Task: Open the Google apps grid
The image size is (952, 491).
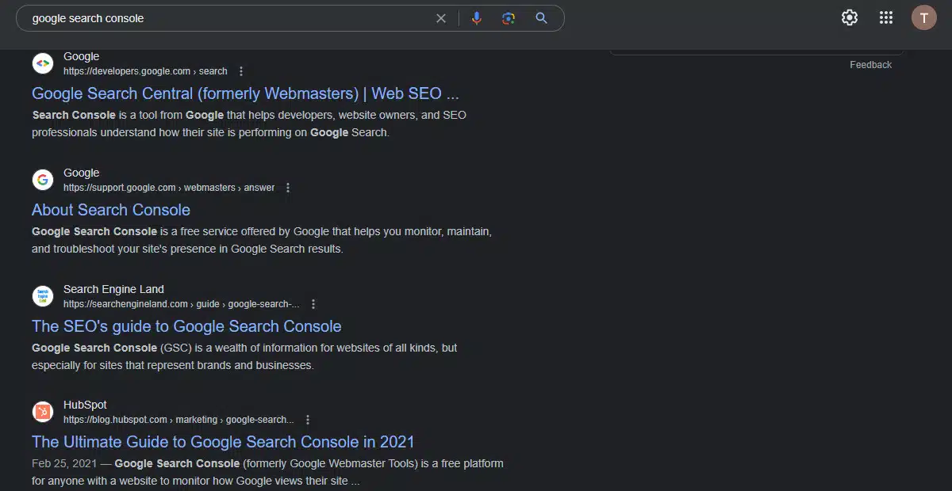Action: pyautogui.click(x=886, y=17)
